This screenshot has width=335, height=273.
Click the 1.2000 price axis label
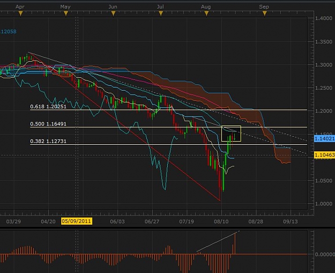[x=324, y=111]
